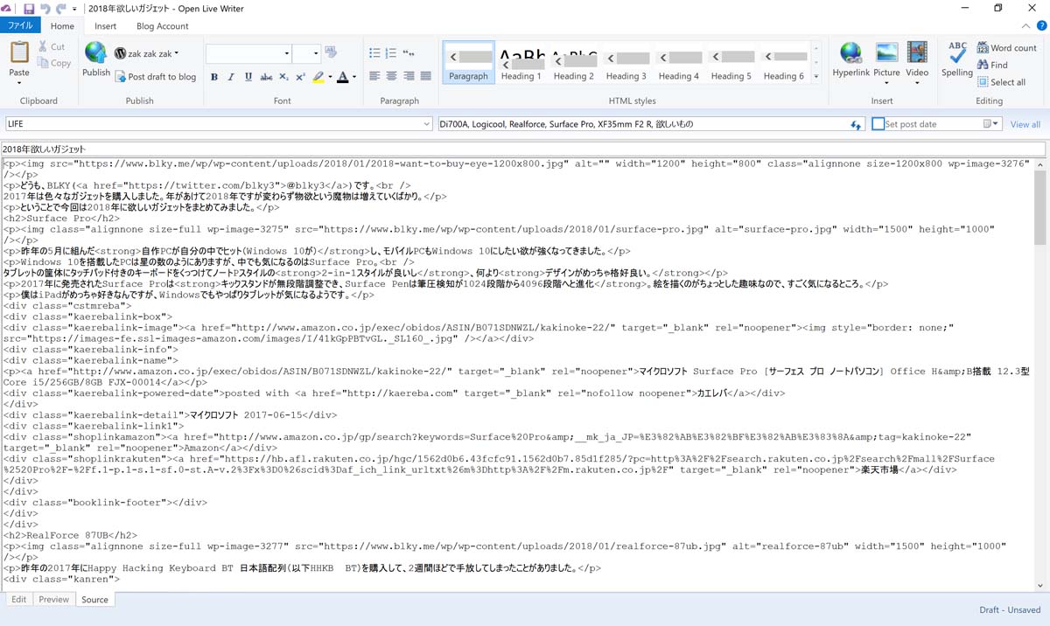Click Post draft to blog
Viewport: 1050px width, 626px height.
pyautogui.click(x=155, y=77)
